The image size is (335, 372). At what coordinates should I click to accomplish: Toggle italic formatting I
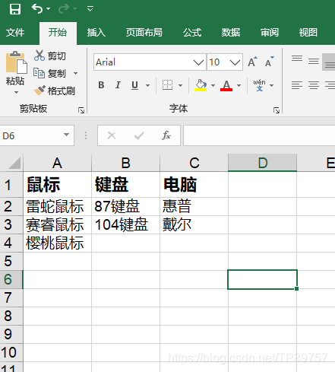click(118, 85)
